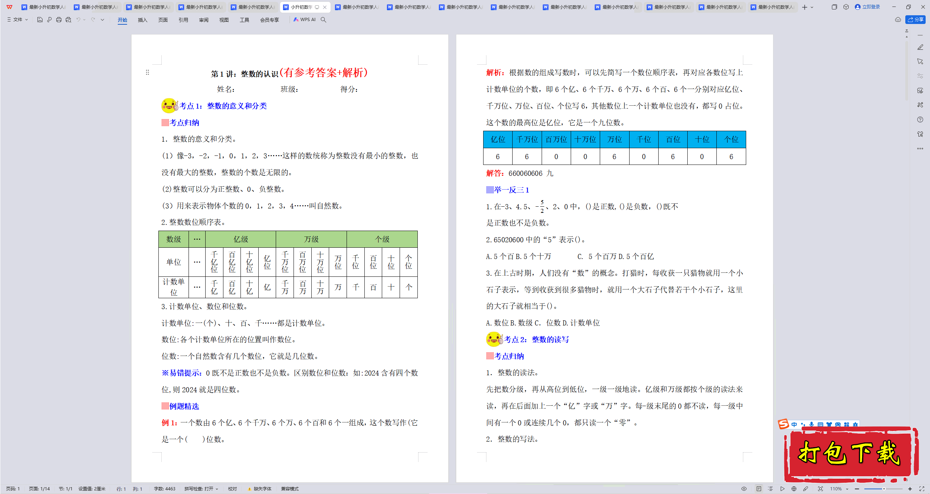The height and width of the screenshot is (494, 930).
Task: Click the writing mode pen icon in status bar
Action: click(x=806, y=489)
